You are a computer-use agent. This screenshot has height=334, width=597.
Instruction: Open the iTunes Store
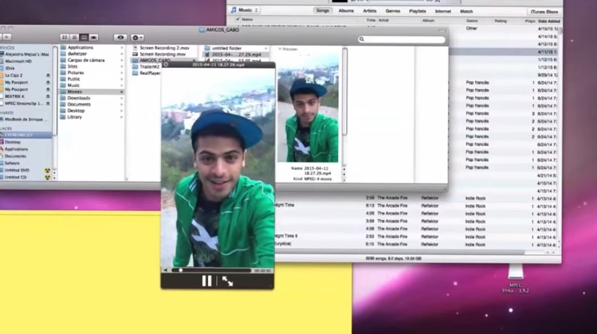point(544,10)
